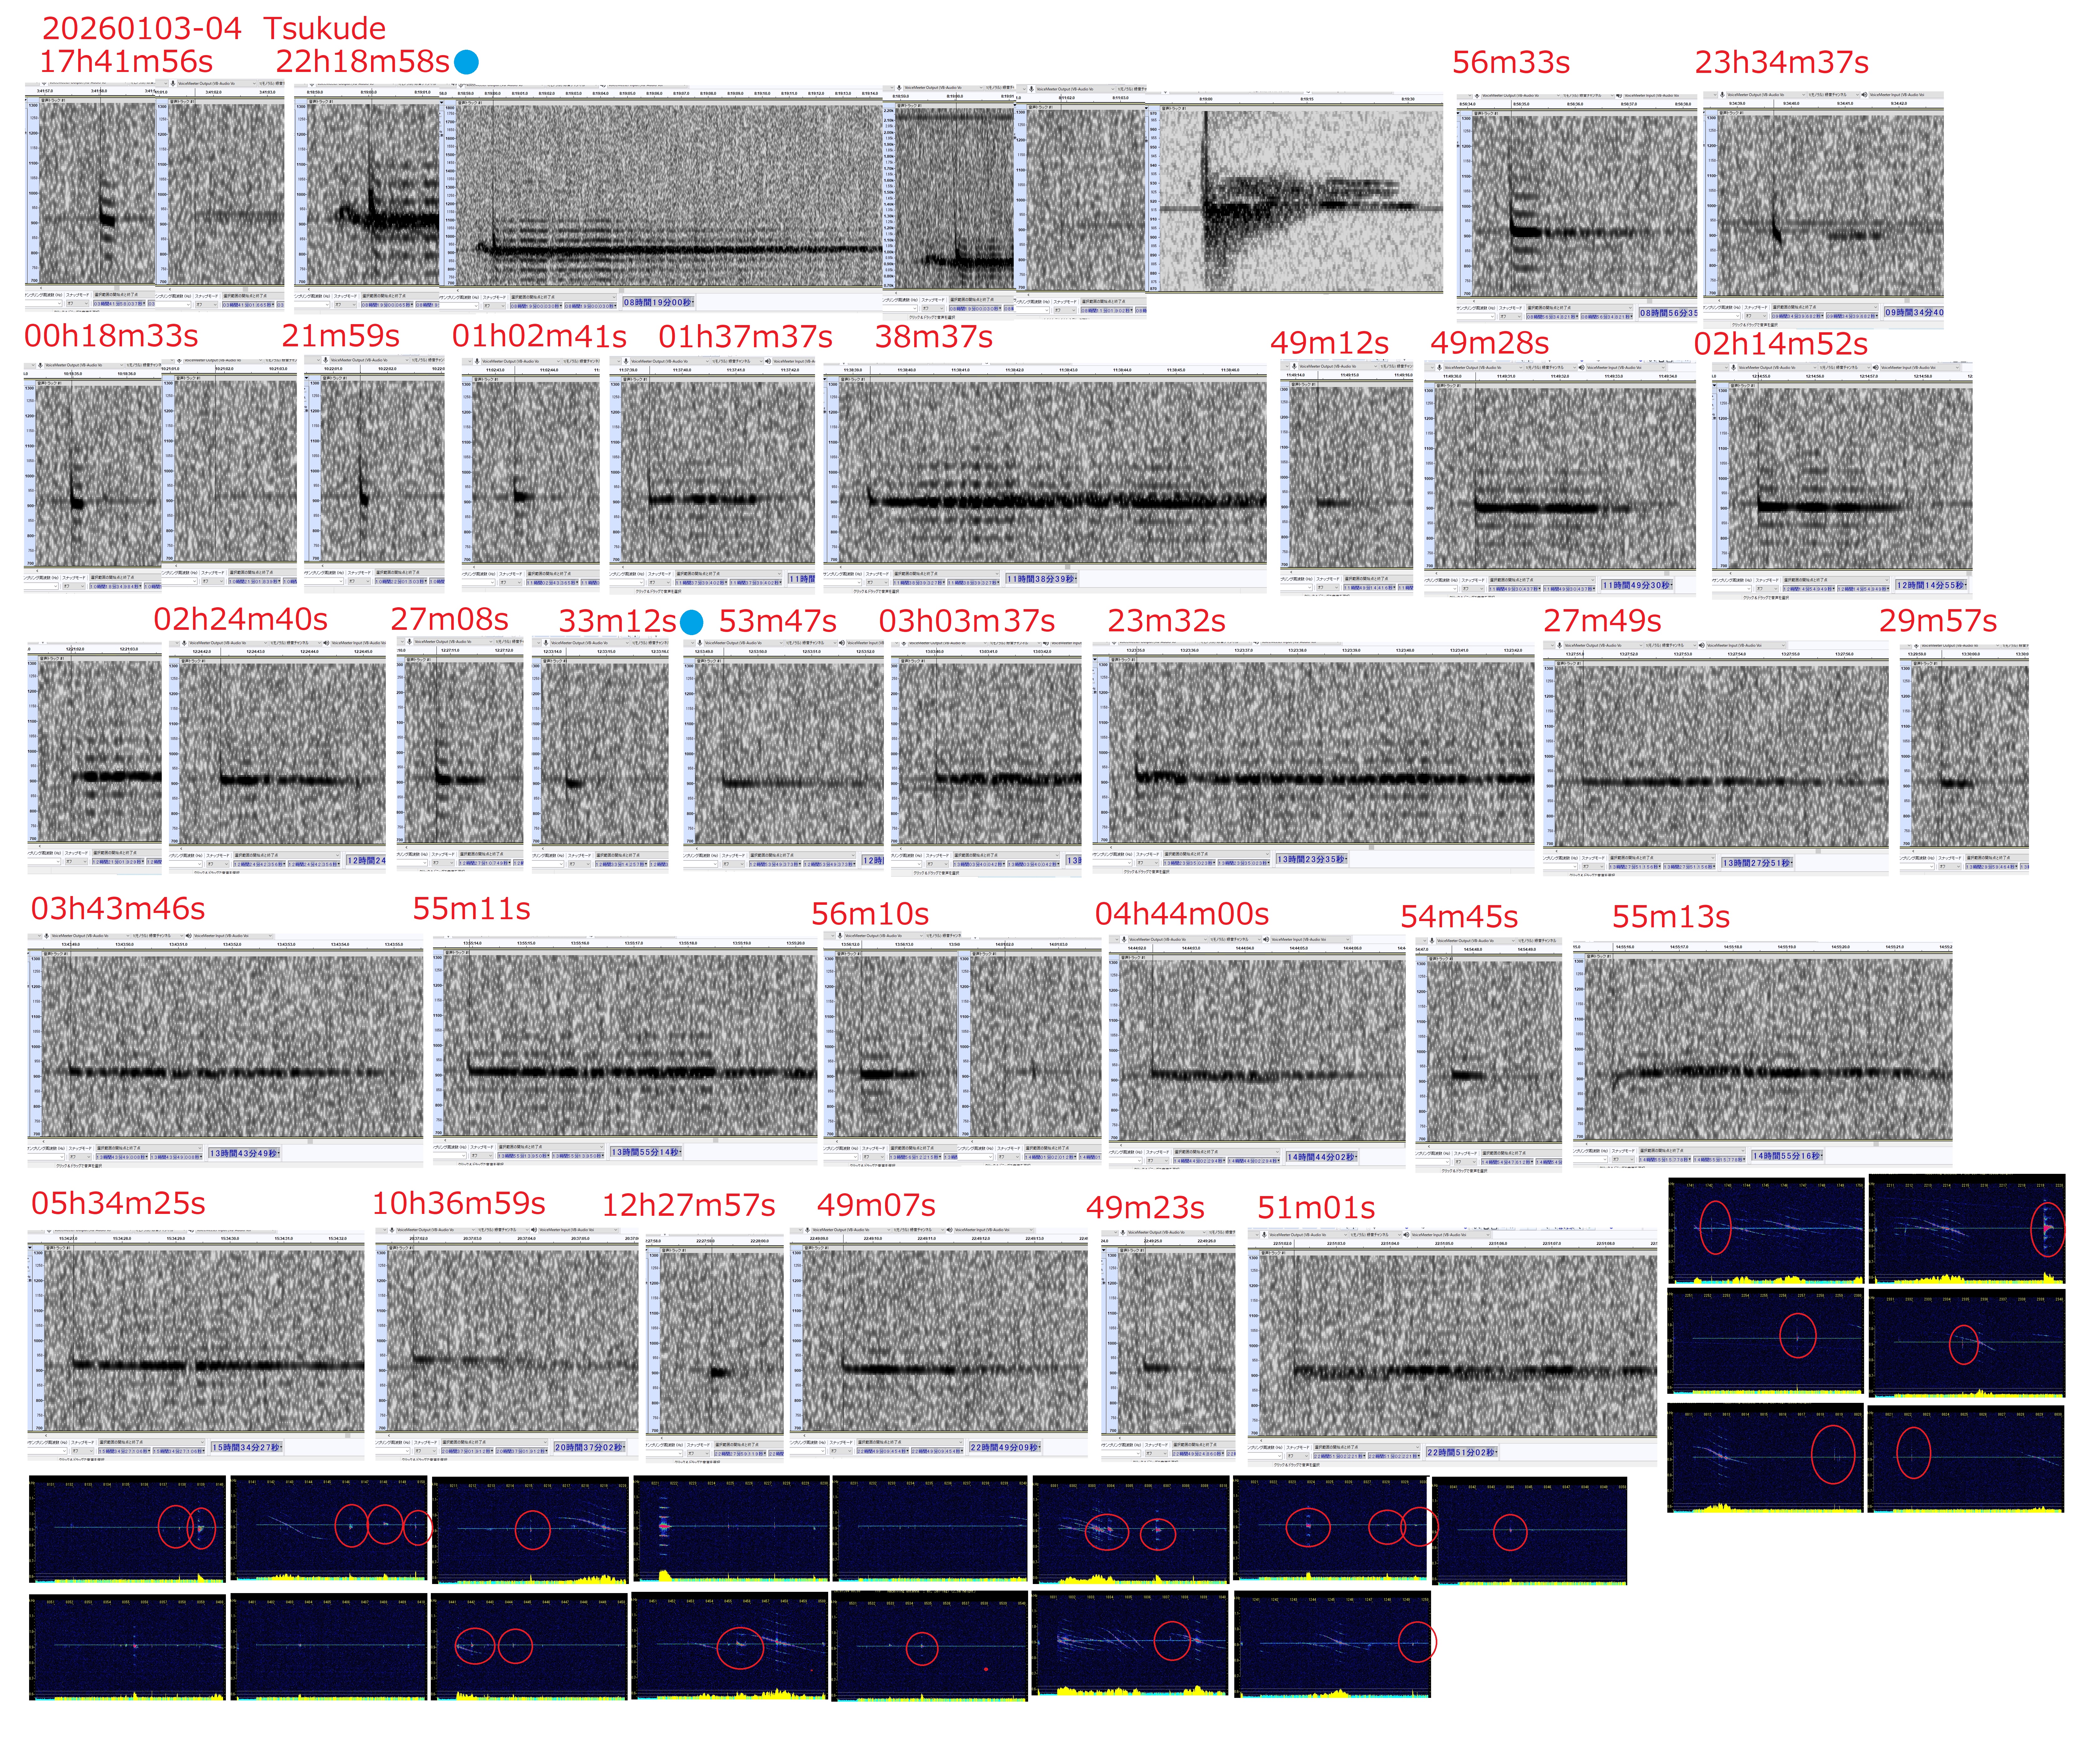The width and height of the screenshot is (2100, 1742).
Task: Click the speaker icon in 51m01s panel
Action: point(1406,1235)
